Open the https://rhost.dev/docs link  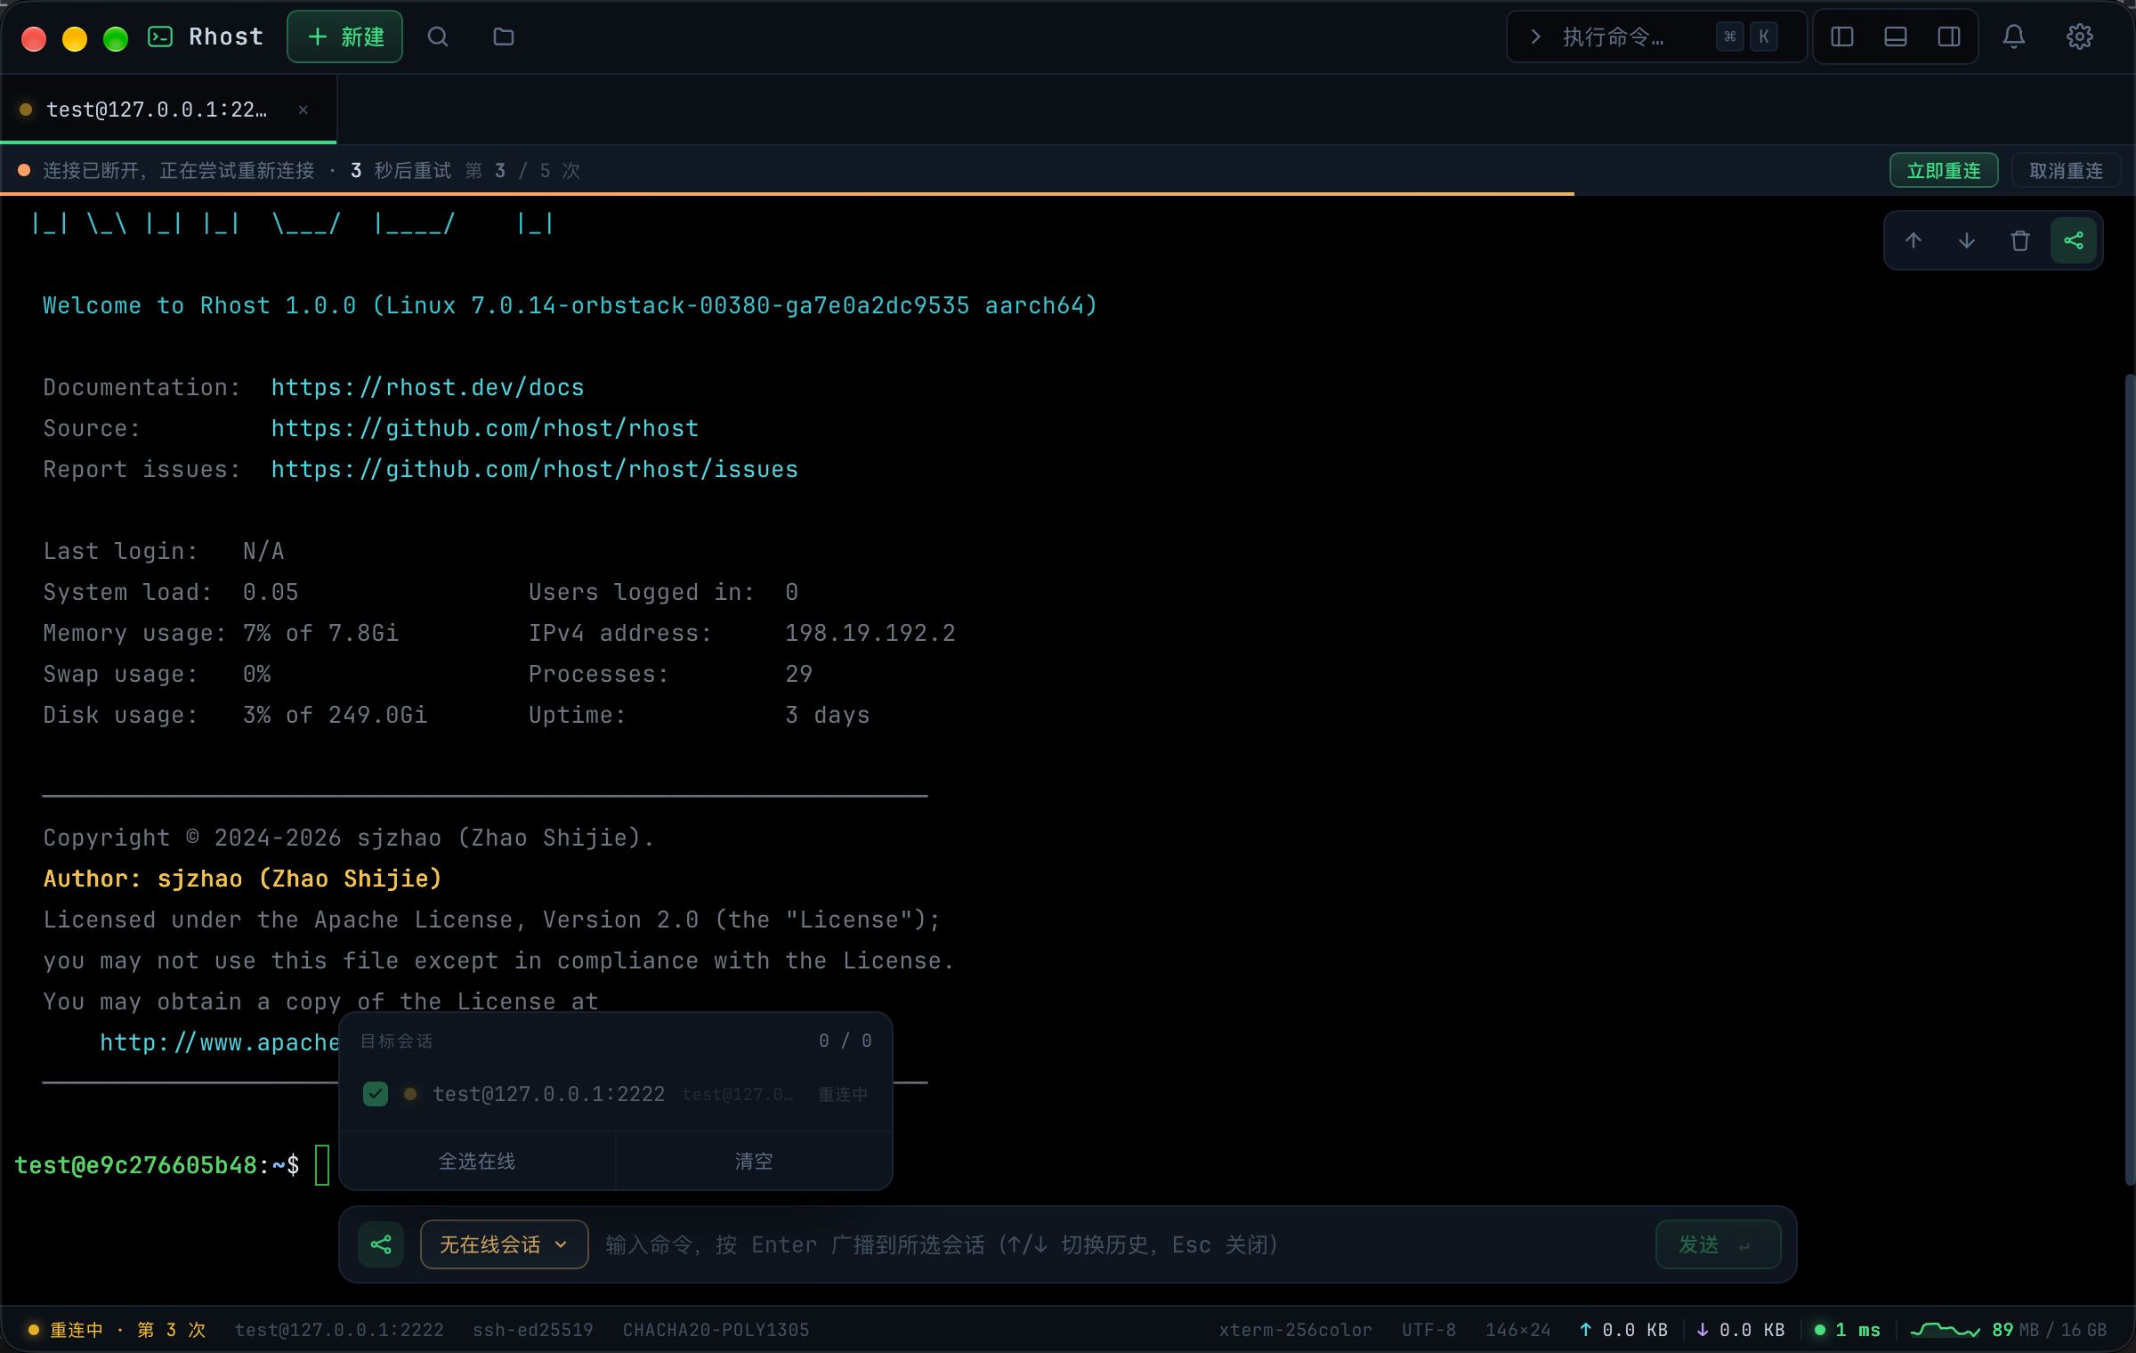(428, 387)
